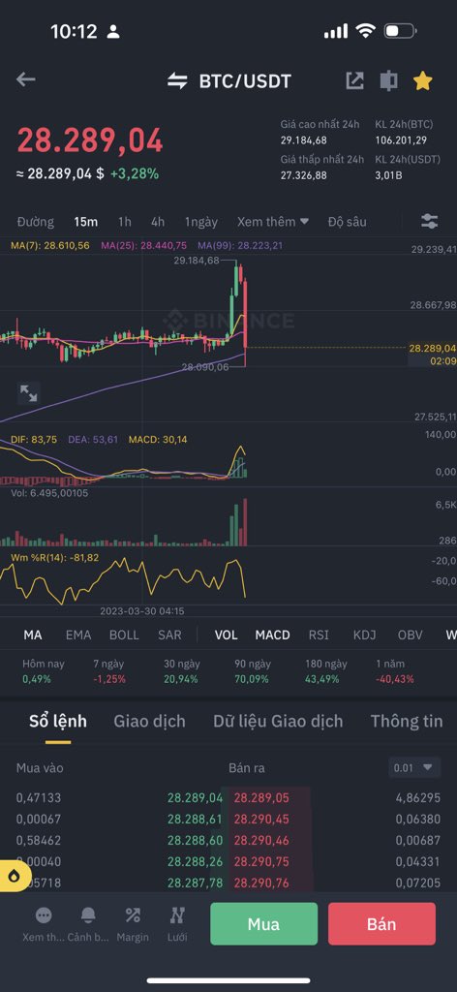Open the Thông tin tab
Image resolution: width=457 pixels, height=992 pixels.
click(x=407, y=721)
